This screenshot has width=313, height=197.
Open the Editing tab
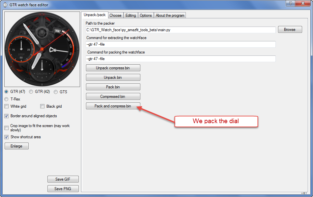[130, 15]
